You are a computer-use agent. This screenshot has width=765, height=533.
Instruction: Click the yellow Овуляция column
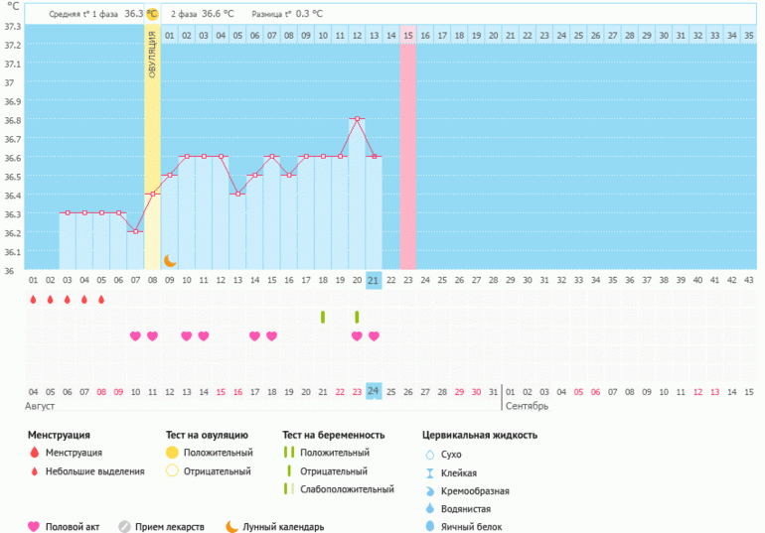(152, 149)
